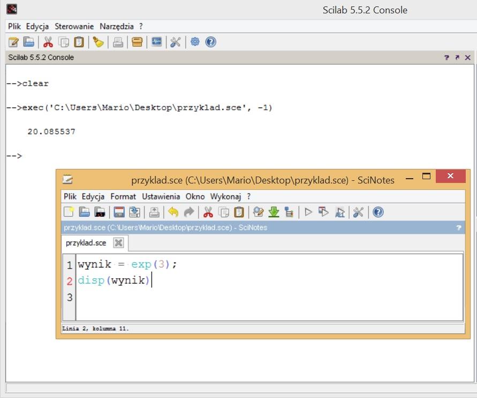Viewport: 477px width, 398px height.
Task: Open file in source directory icon, SciNotes
Action: pos(100,212)
